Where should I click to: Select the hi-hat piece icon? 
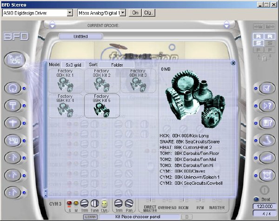tap(13, 123)
